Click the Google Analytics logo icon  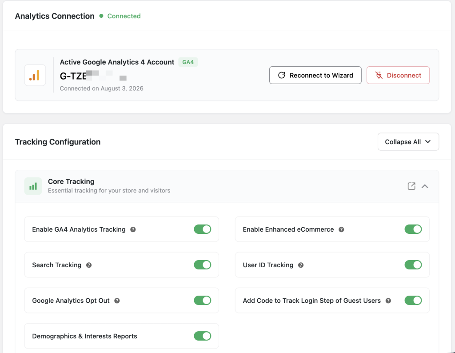pos(35,75)
